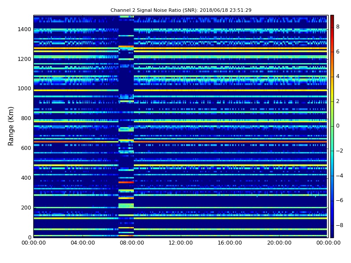Click the colorbar label '−2'
Image resolution: width=351 pixels, height=263 pixels.
(340, 151)
